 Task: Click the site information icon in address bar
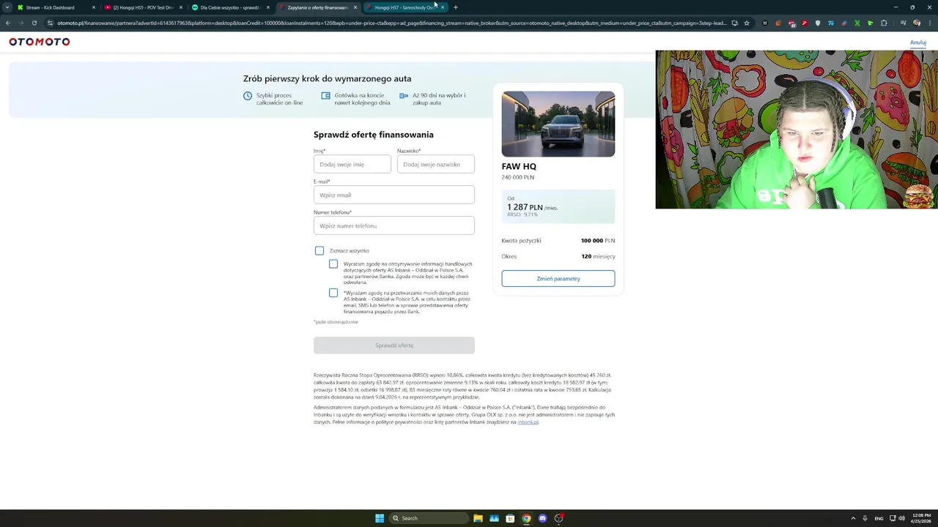(50, 23)
